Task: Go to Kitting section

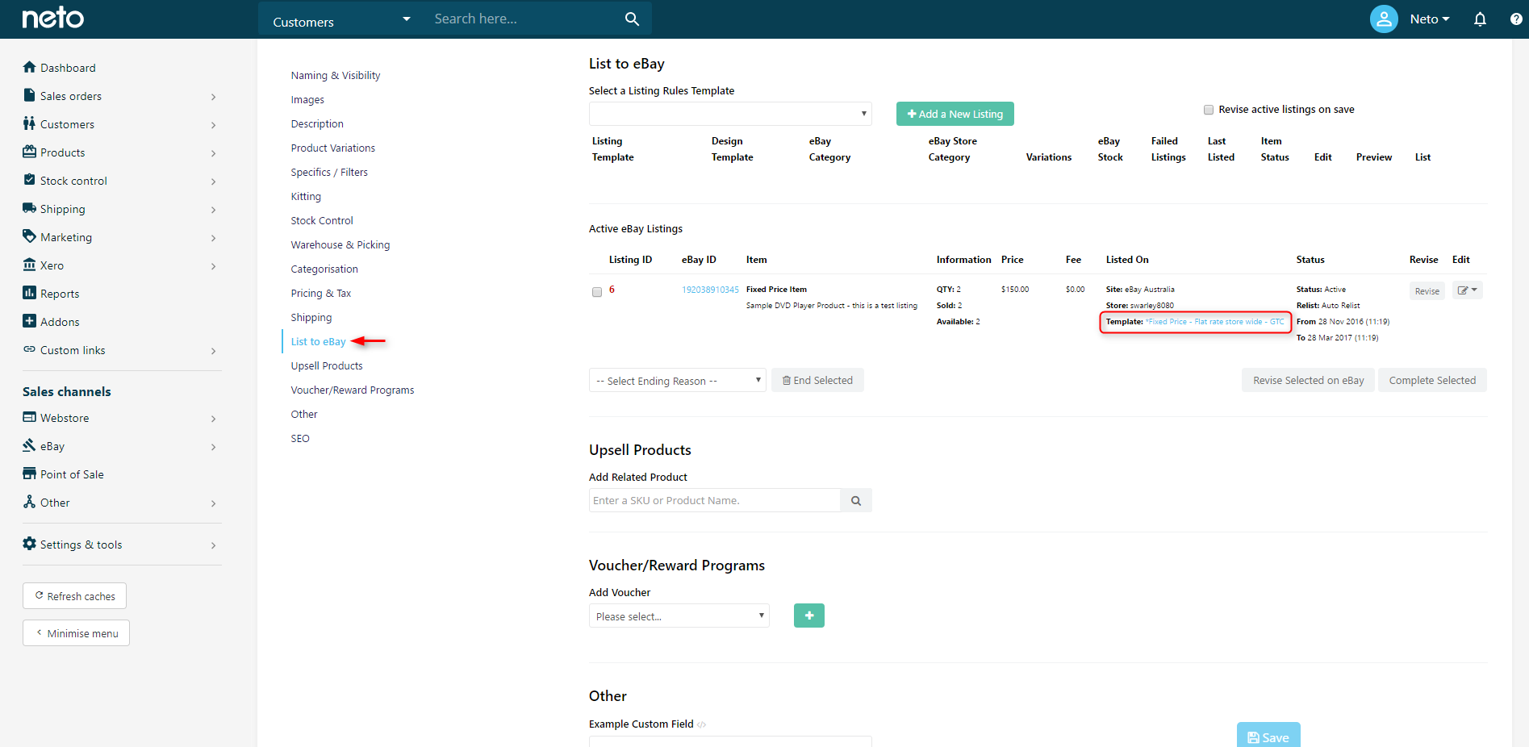Action: (x=306, y=196)
